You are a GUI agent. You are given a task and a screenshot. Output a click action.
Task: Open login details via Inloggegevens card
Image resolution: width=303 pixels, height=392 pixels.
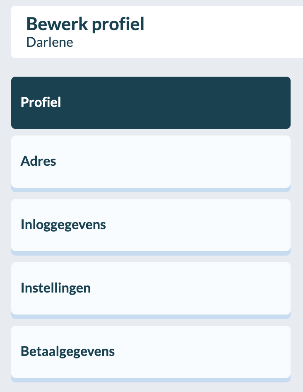coord(151,225)
